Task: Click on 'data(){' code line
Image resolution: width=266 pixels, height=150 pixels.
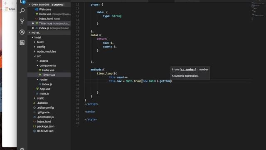Action: click(x=96, y=35)
